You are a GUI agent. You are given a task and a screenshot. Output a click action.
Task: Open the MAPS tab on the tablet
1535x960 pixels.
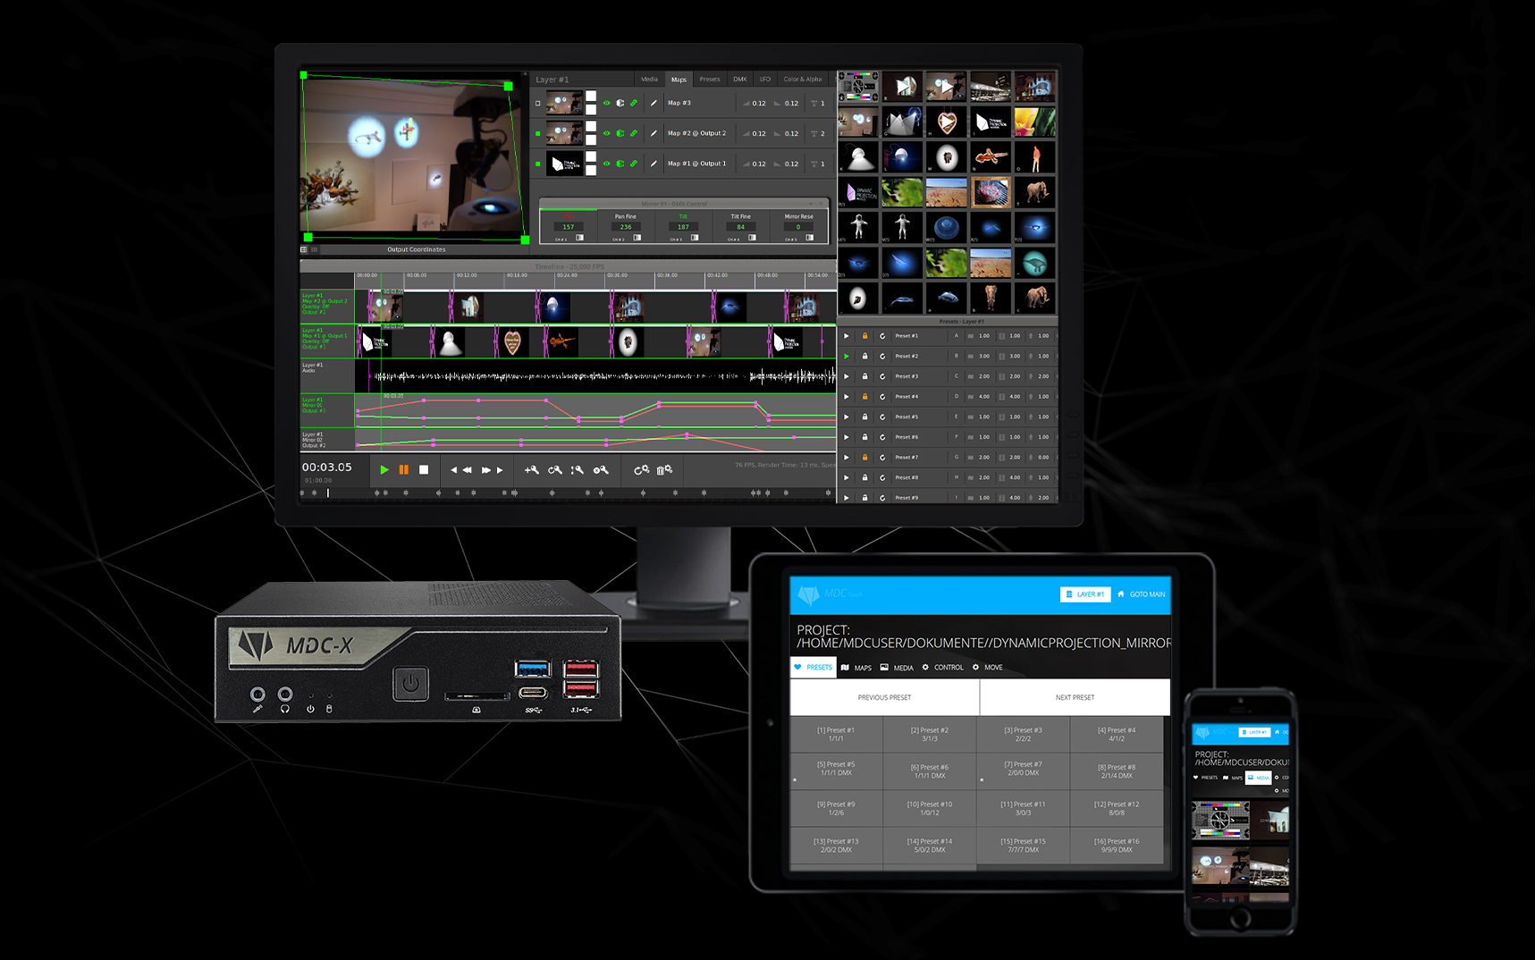(856, 668)
